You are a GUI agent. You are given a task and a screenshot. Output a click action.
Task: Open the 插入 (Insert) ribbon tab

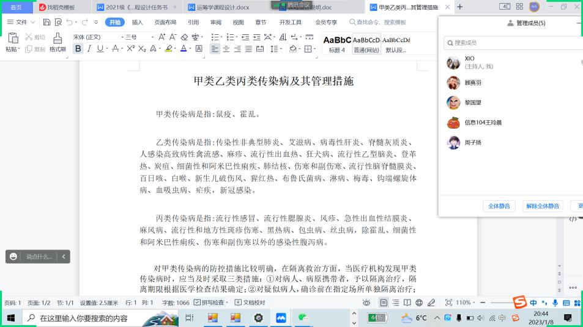[x=138, y=22]
